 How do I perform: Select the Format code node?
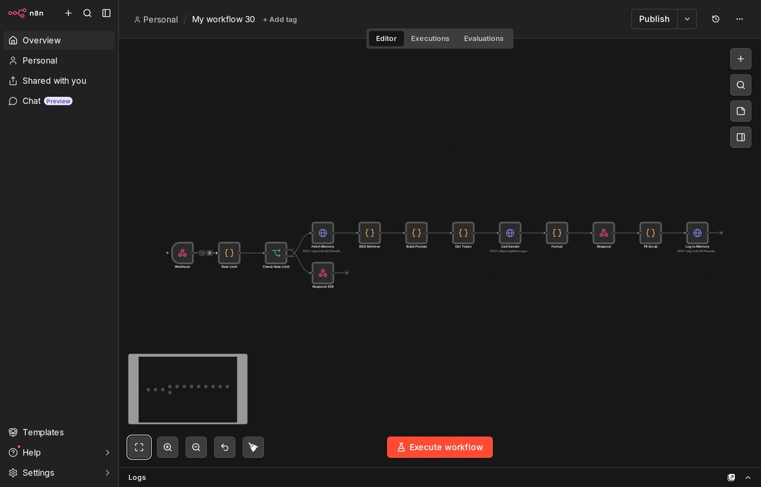click(x=557, y=233)
